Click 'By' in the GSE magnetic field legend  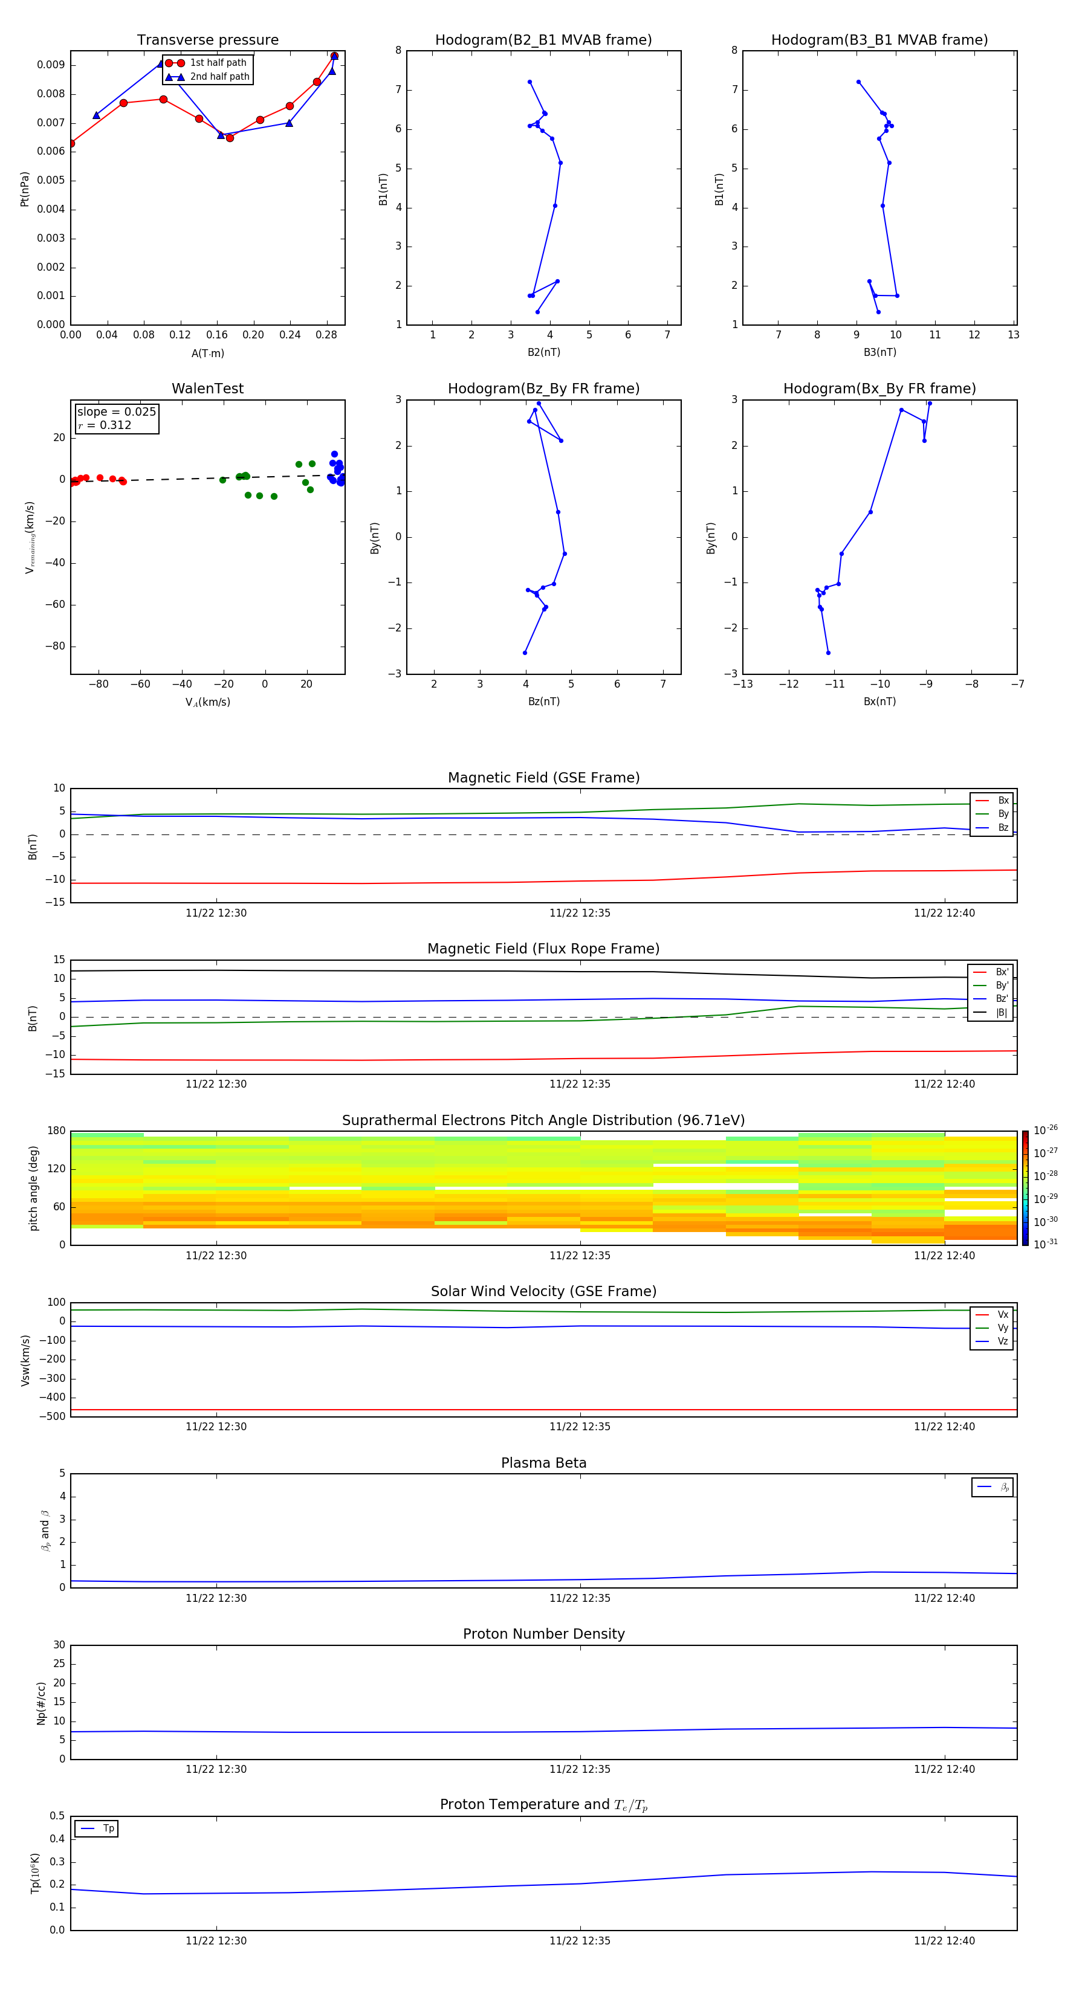click(x=1003, y=813)
